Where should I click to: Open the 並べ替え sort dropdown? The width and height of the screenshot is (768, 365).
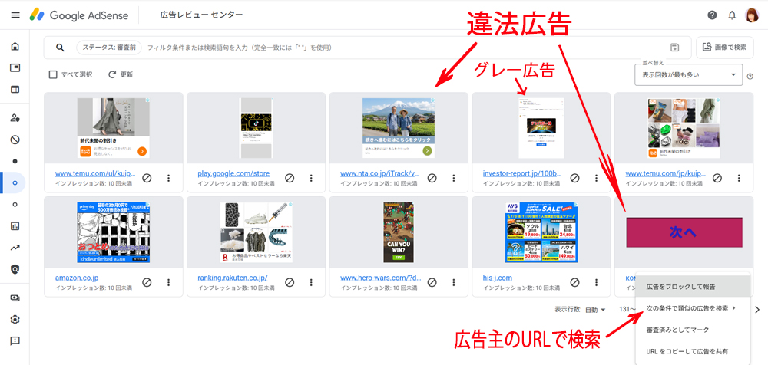click(x=688, y=75)
